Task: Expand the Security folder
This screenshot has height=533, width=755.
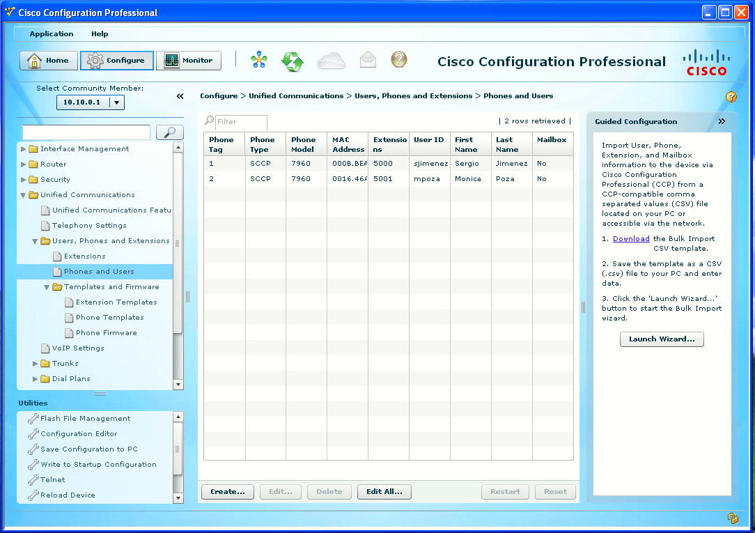Action: click(24, 180)
